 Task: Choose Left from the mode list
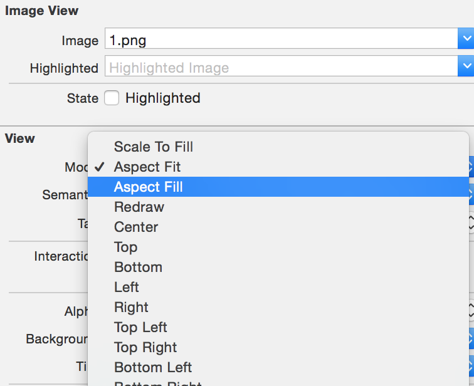tap(127, 287)
